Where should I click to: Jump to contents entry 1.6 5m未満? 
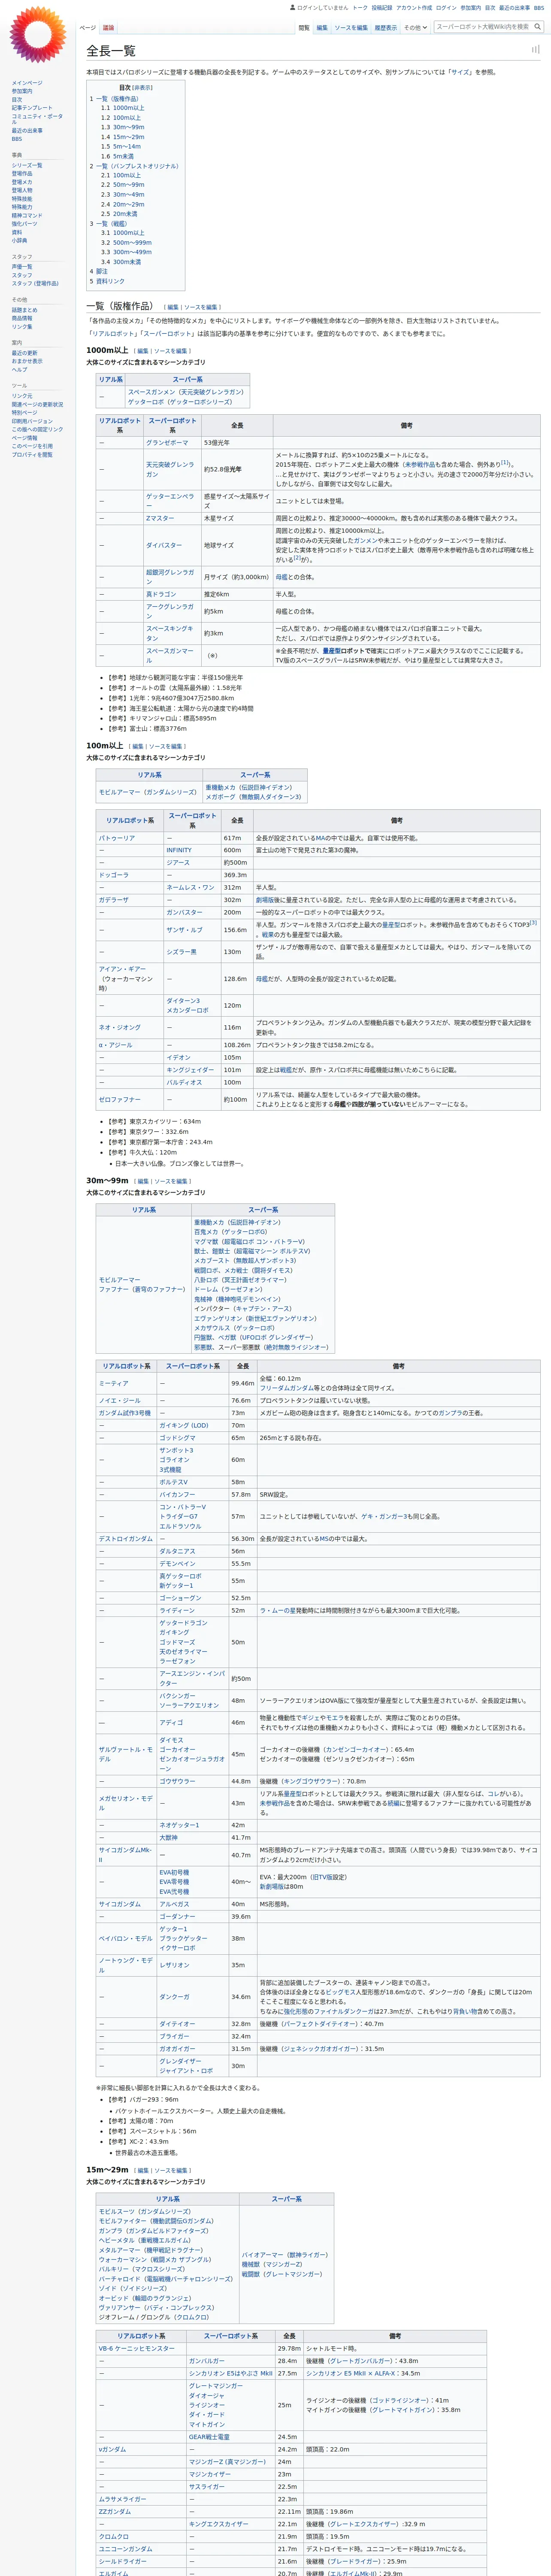point(117,156)
